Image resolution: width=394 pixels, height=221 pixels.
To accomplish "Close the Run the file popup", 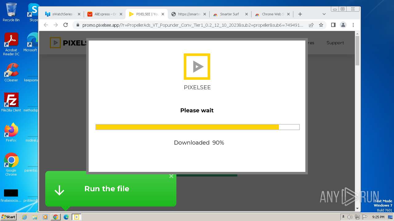I will point(171,176).
